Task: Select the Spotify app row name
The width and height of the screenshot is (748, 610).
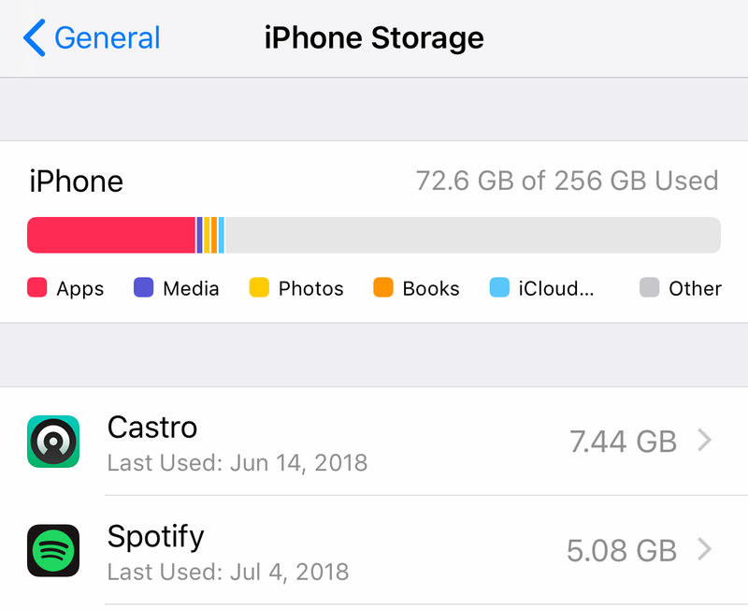Action: coord(155,537)
